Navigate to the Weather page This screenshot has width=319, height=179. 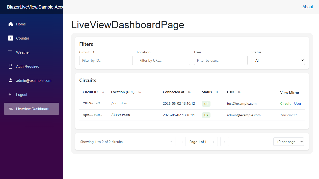[x=32, y=52]
